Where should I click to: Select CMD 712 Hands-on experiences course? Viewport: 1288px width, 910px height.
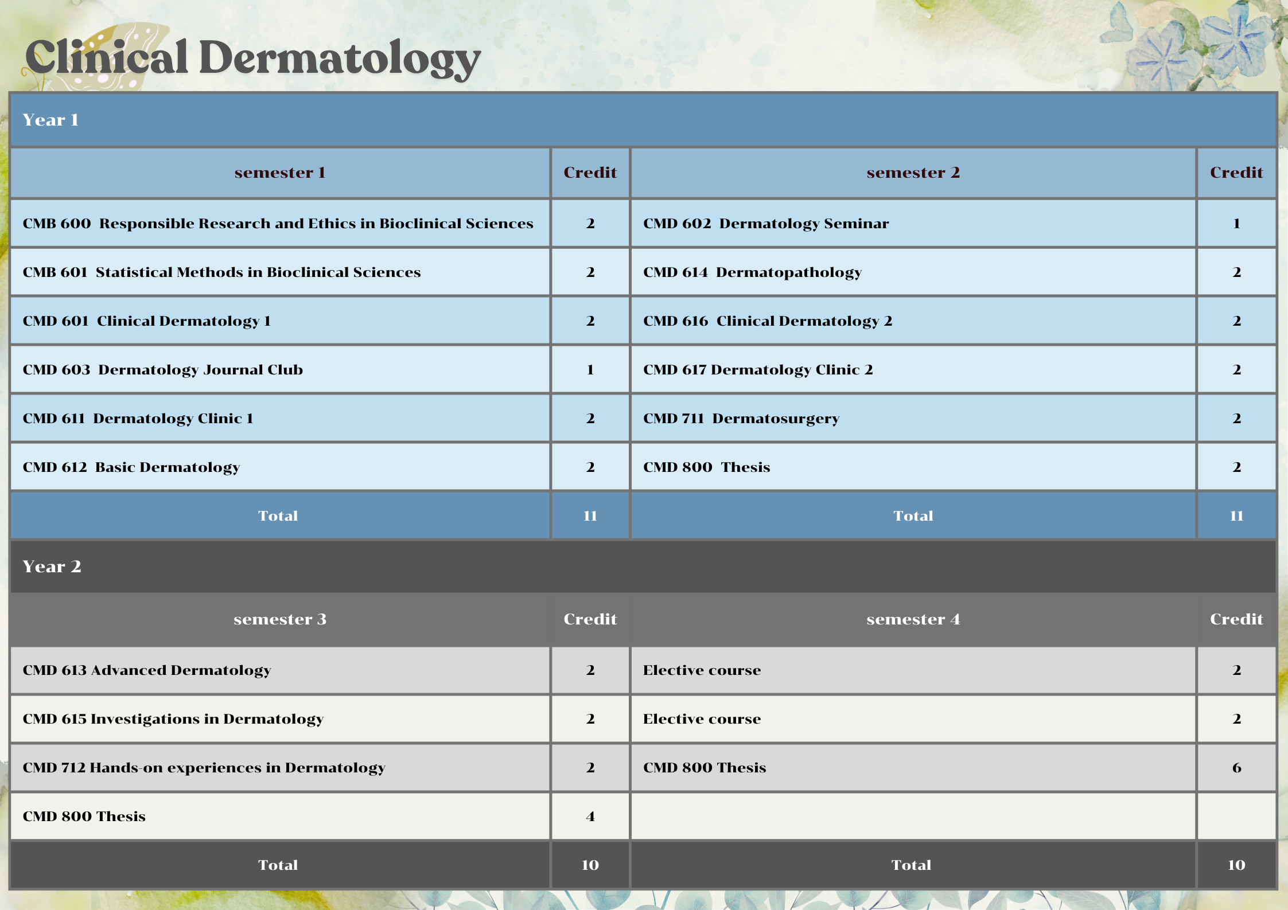pos(204,768)
